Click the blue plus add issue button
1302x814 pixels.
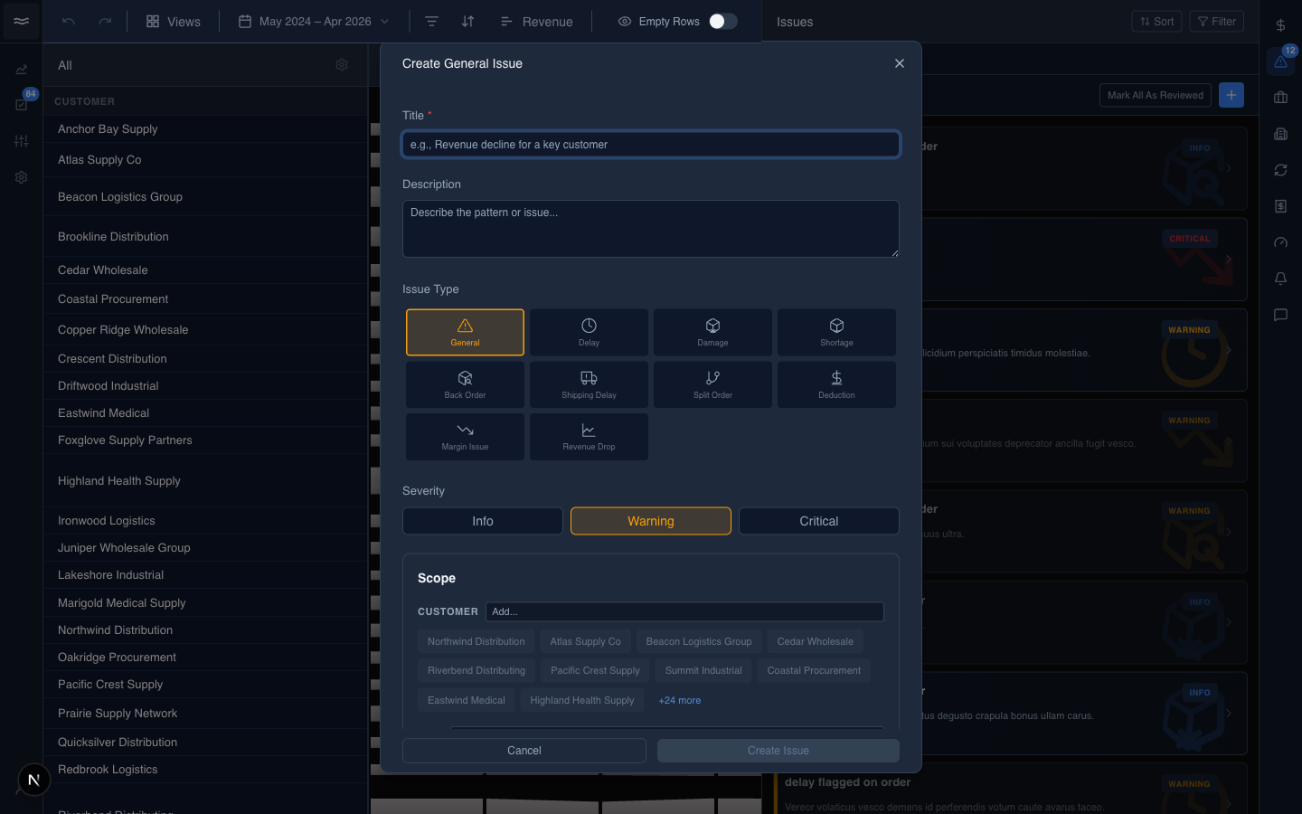[x=1231, y=95]
